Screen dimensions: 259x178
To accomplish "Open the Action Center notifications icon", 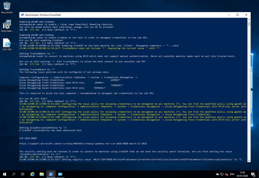I will (253, 174).
